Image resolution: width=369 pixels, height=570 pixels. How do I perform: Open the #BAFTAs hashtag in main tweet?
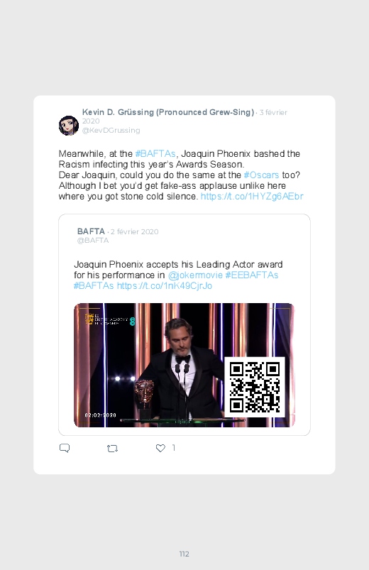[155, 154]
